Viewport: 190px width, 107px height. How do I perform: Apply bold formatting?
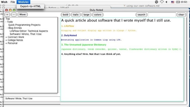coord(65,15)
